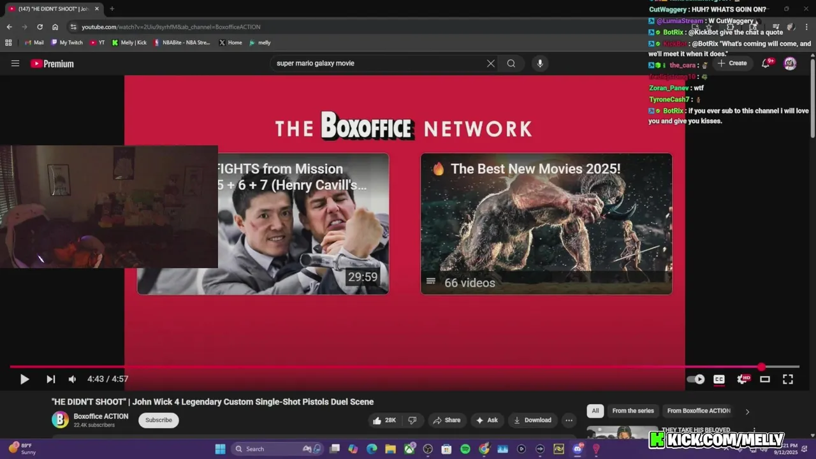The height and width of the screenshot is (459, 816).
Task: Open Boxoffice ACTION channel name link
Action: (101, 416)
